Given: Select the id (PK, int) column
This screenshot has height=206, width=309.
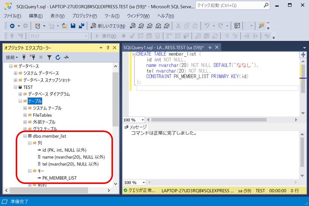Looking at the screenshot, I should pos(64,150).
